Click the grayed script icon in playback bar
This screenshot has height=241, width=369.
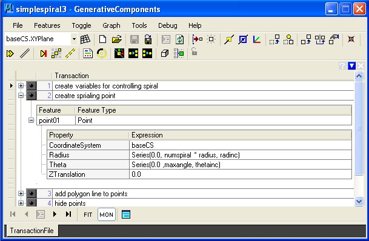pos(41,214)
